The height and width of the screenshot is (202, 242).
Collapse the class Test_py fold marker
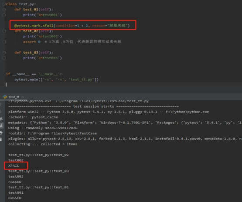tap(4, 4)
